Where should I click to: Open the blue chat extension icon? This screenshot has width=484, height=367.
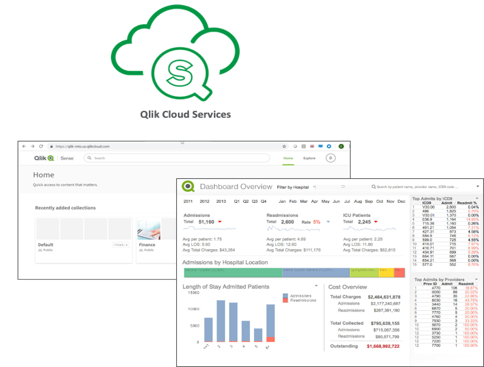[320, 146]
